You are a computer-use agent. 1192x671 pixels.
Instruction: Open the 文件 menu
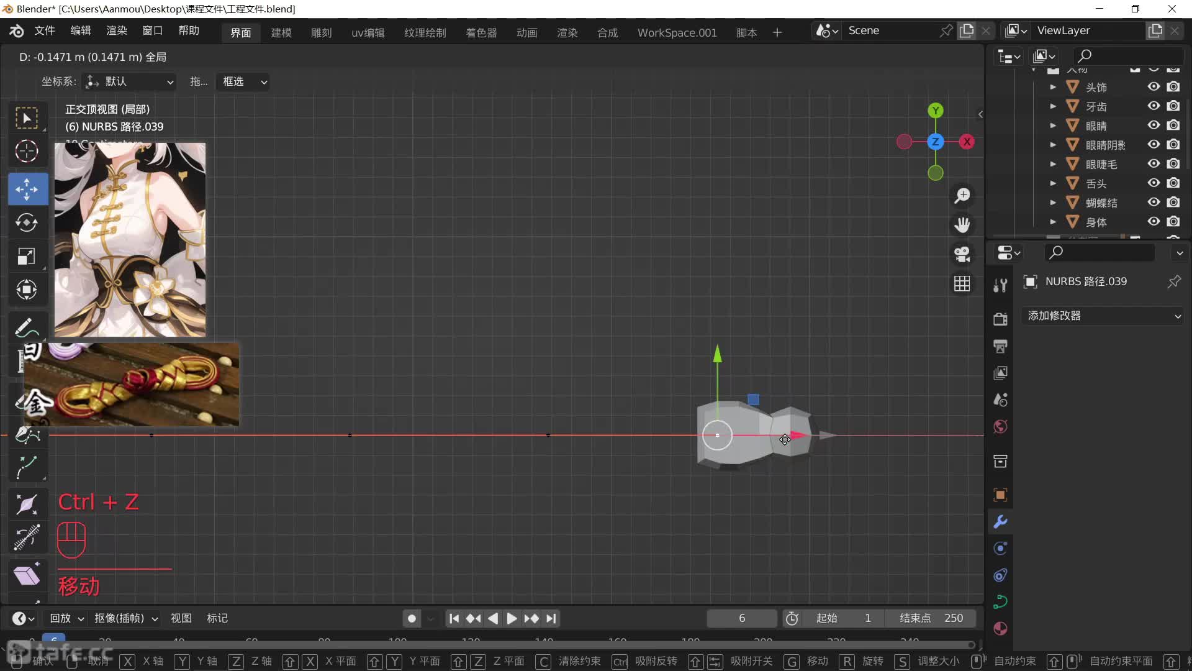(45, 31)
